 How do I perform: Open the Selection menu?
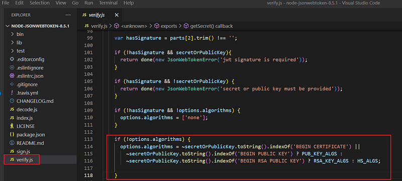[40, 3]
